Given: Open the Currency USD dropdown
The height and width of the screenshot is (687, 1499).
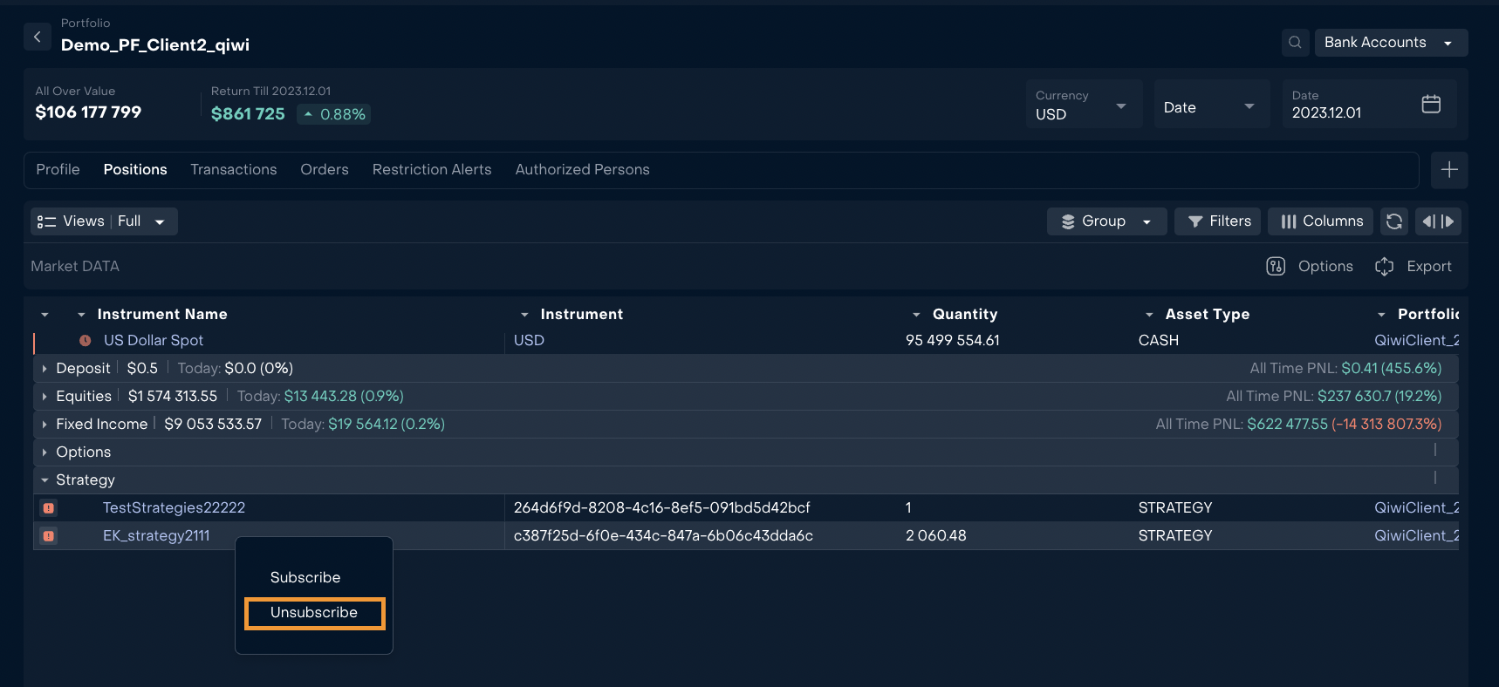Looking at the screenshot, I should pyautogui.click(x=1083, y=105).
